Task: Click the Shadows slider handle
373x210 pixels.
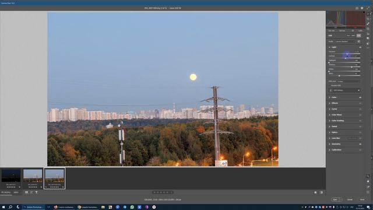Action: (x=351, y=67)
